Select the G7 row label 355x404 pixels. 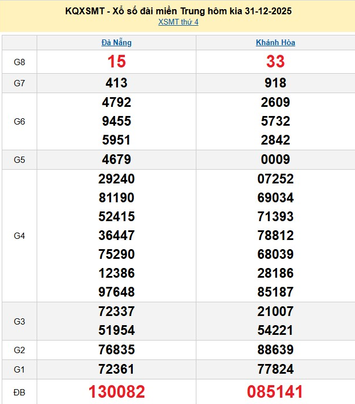[x=19, y=83]
